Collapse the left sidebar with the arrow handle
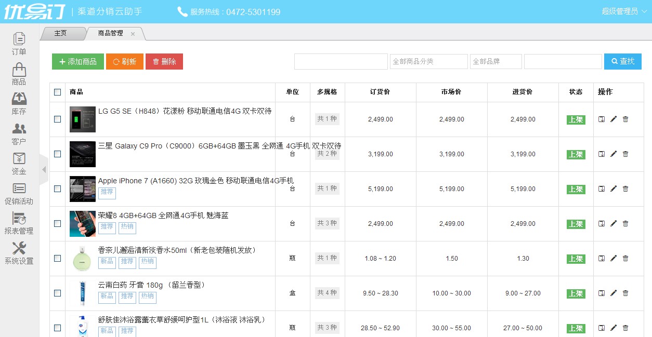 point(44,170)
